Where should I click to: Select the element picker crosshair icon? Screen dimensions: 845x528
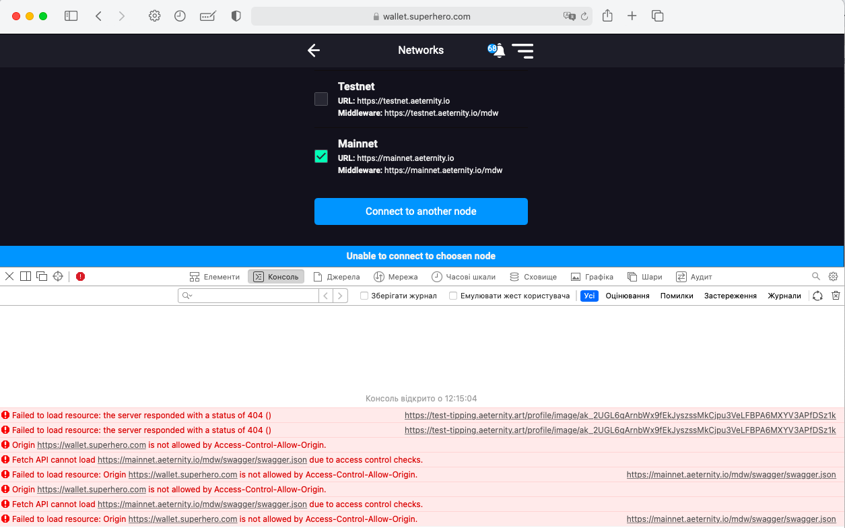(x=57, y=276)
